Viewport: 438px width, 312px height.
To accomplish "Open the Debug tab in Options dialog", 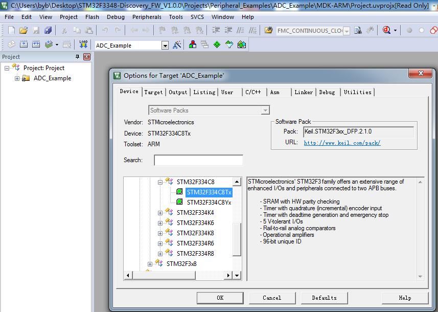I will [327, 92].
